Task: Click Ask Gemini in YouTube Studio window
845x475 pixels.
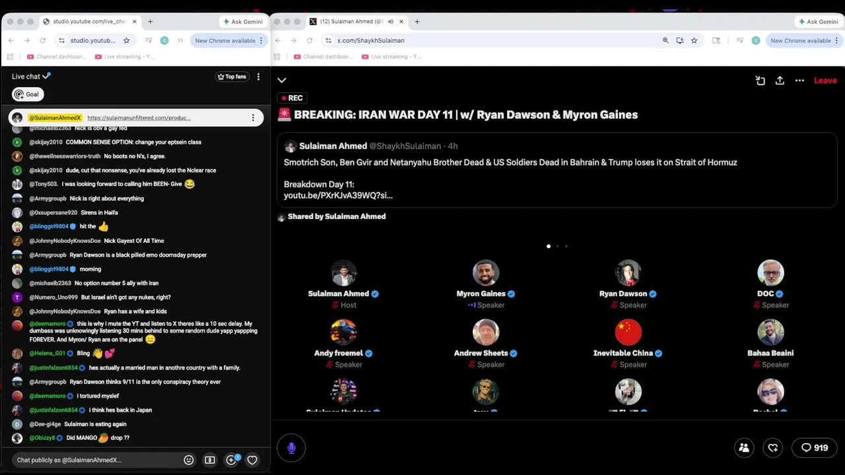Action: 243,22
